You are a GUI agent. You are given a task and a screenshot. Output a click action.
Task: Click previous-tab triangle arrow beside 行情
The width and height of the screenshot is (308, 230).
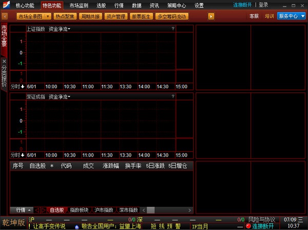(37, 210)
